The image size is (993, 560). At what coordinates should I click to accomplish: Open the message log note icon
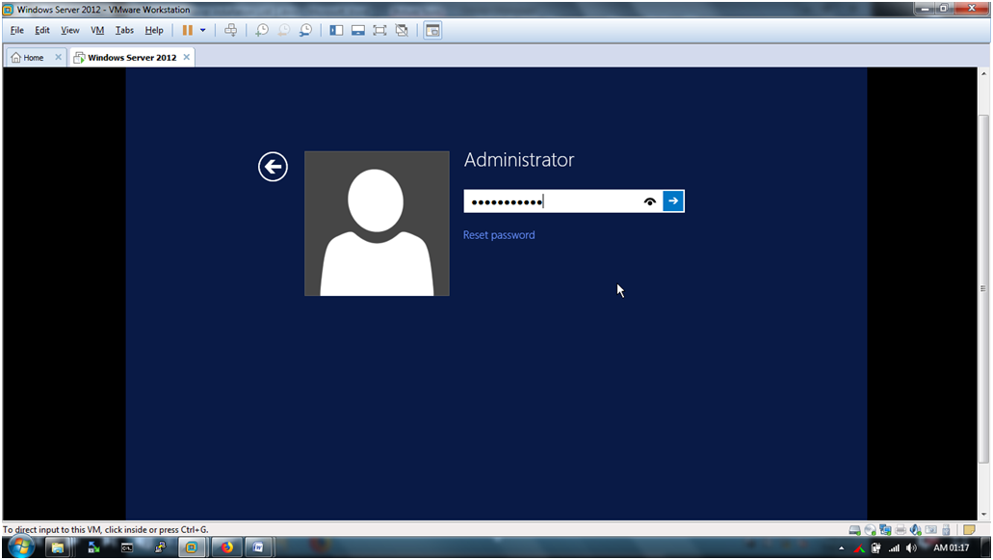(x=969, y=529)
